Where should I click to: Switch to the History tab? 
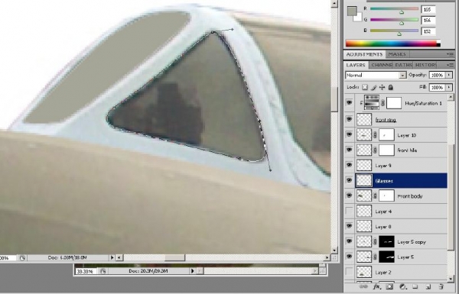click(426, 65)
